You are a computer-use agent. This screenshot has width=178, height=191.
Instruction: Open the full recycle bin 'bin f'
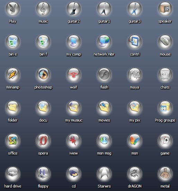coord(43,42)
